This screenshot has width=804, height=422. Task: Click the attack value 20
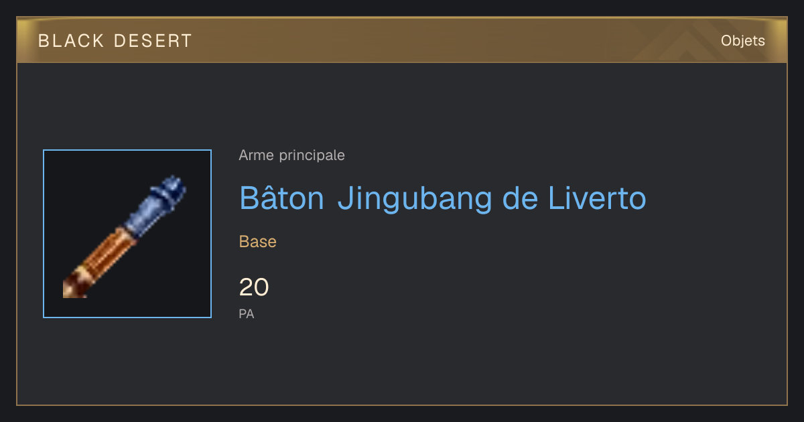254,287
